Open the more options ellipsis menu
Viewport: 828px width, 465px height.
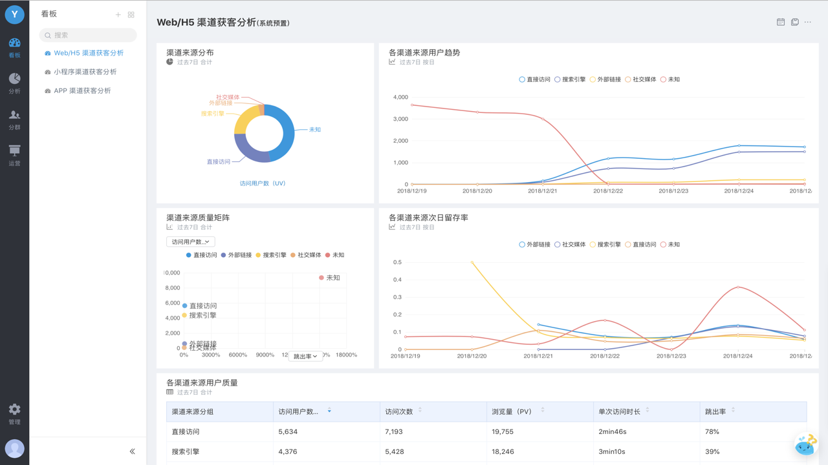808,22
